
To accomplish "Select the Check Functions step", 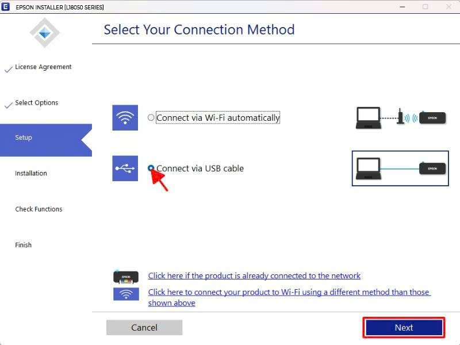I will (39, 209).
